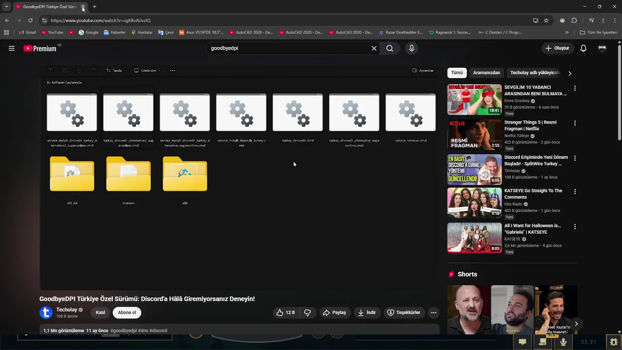622x350 pixels.
Task: Open a new browser tab
Action: tap(94, 7)
